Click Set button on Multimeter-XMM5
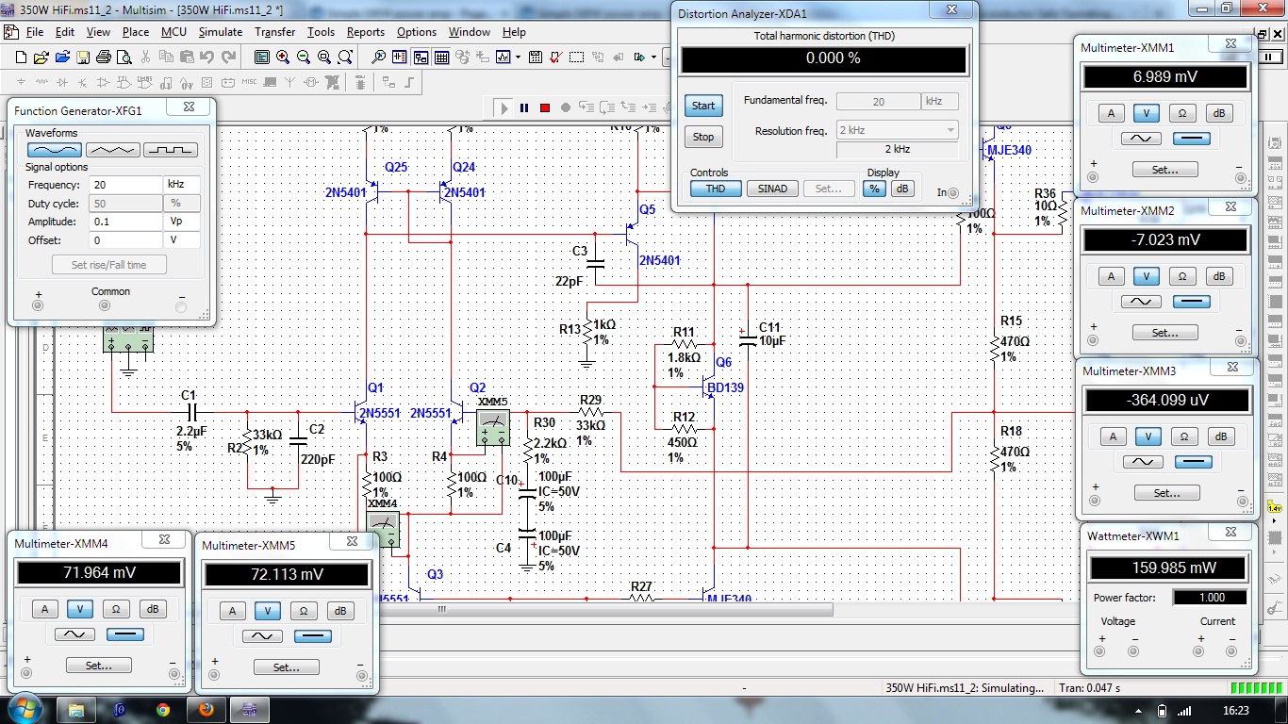 [286, 667]
